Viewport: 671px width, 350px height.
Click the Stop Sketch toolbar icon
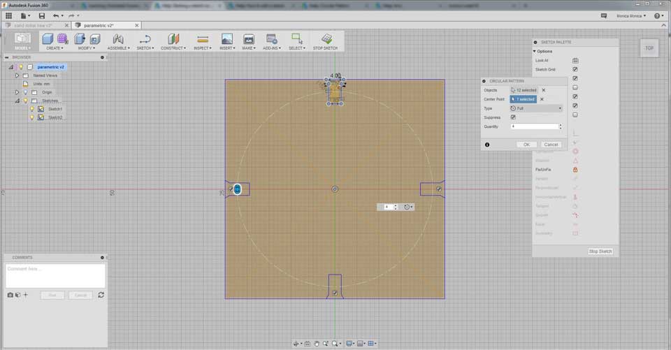[x=326, y=39]
